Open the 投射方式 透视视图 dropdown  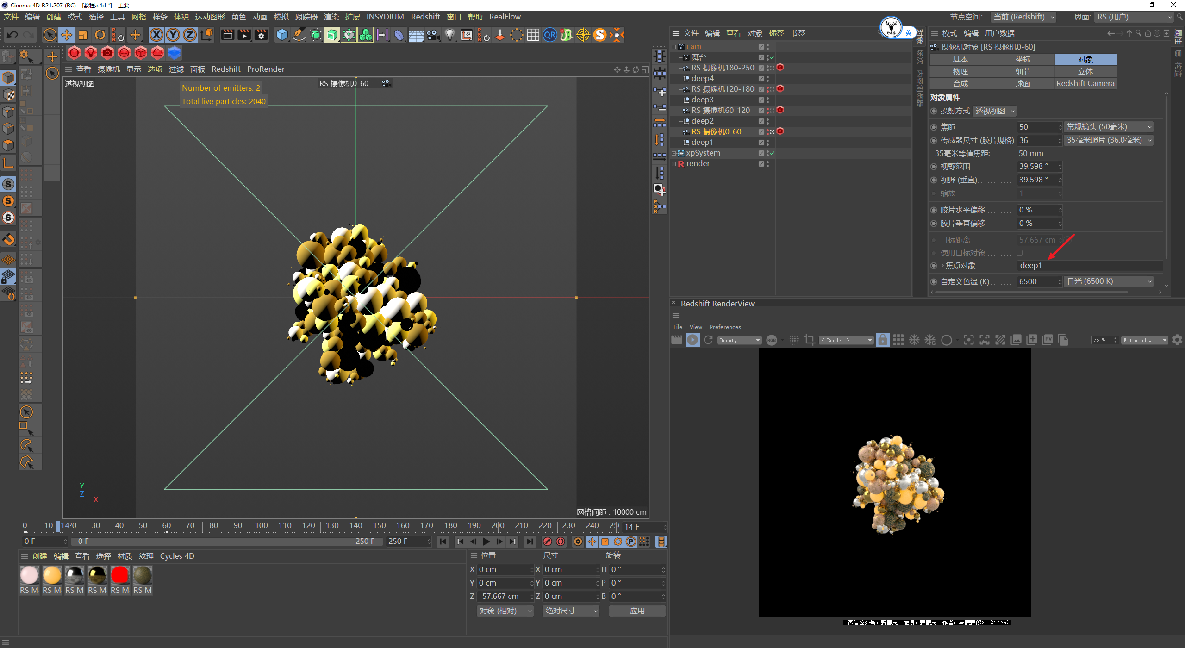(x=995, y=111)
